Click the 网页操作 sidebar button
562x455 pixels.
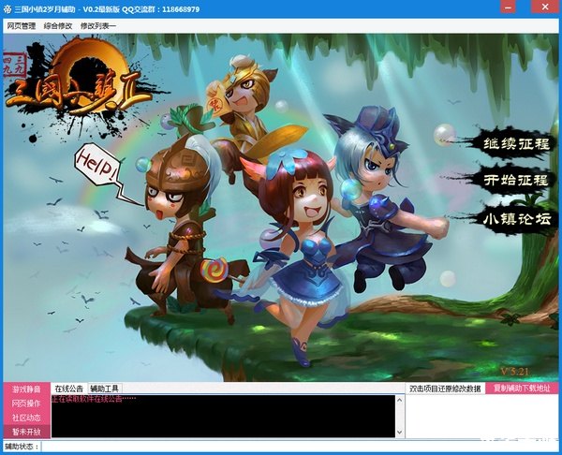[25, 403]
